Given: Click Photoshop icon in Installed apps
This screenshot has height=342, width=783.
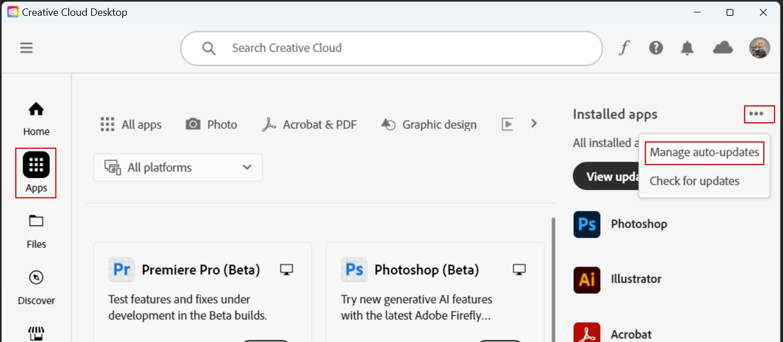Looking at the screenshot, I should 587,224.
